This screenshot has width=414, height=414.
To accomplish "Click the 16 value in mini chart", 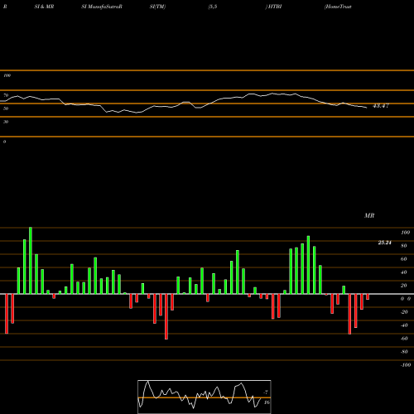I will tap(267, 402).
